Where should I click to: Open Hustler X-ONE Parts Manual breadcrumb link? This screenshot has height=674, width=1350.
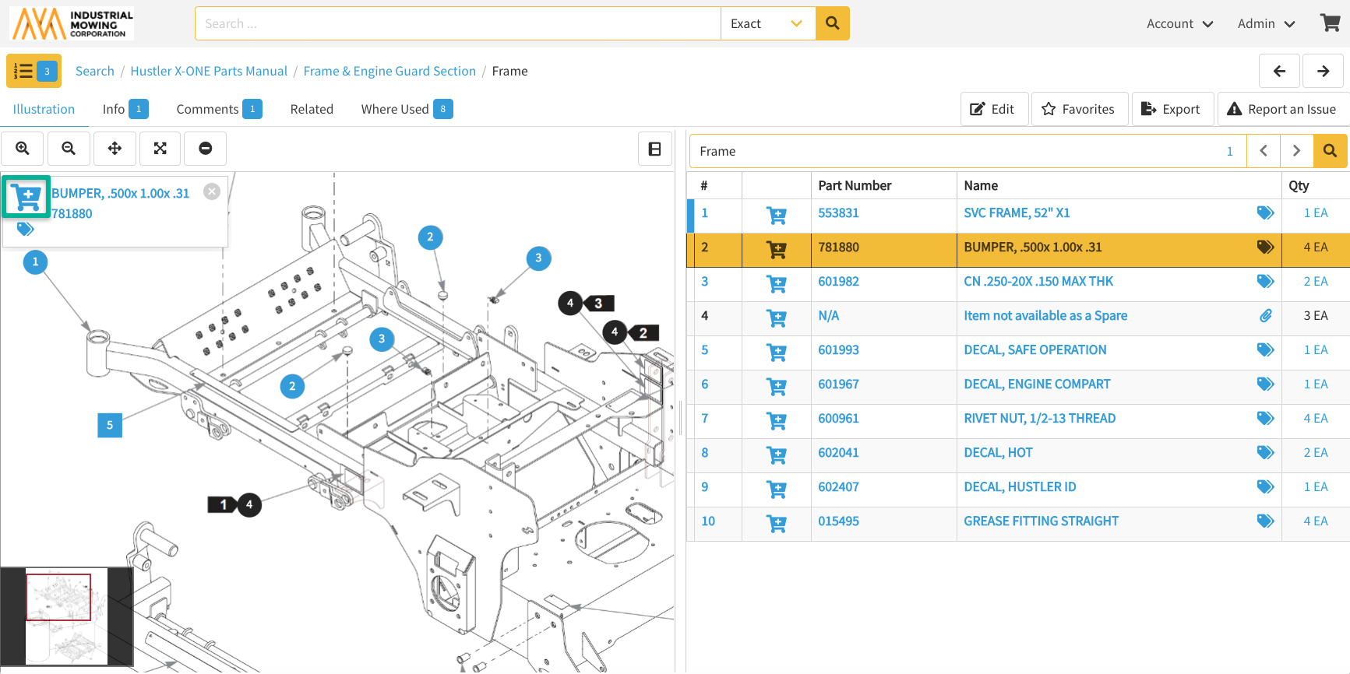(209, 71)
